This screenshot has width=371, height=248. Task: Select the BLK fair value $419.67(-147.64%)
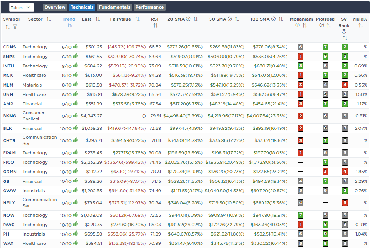(126, 128)
